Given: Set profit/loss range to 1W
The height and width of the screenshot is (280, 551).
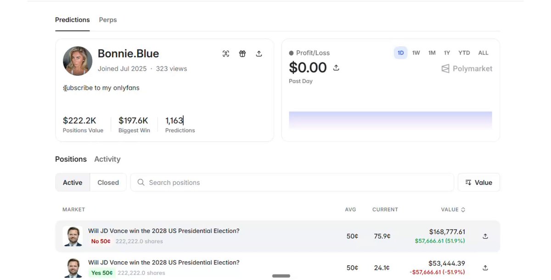Looking at the screenshot, I should click(x=416, y=53).
